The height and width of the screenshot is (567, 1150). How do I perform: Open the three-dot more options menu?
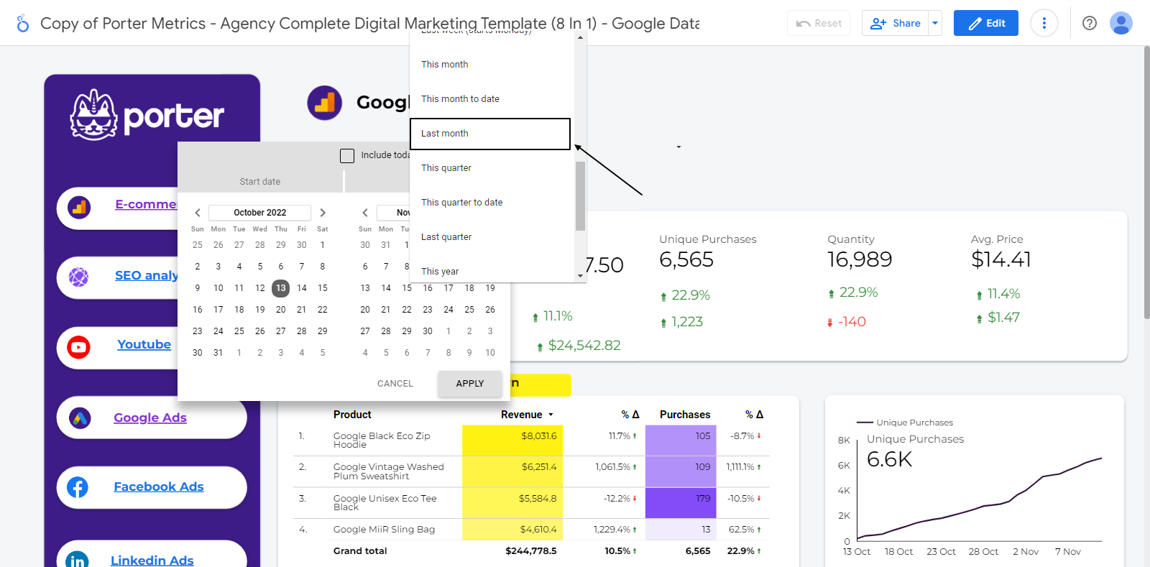coord(1044,23)
